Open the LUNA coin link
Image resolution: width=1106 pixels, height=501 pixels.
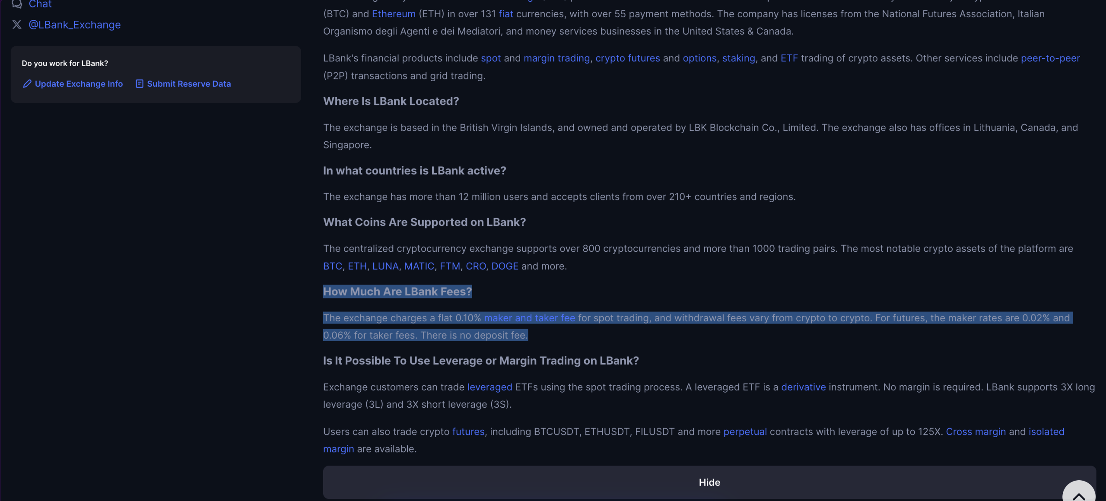pos(385,266)
